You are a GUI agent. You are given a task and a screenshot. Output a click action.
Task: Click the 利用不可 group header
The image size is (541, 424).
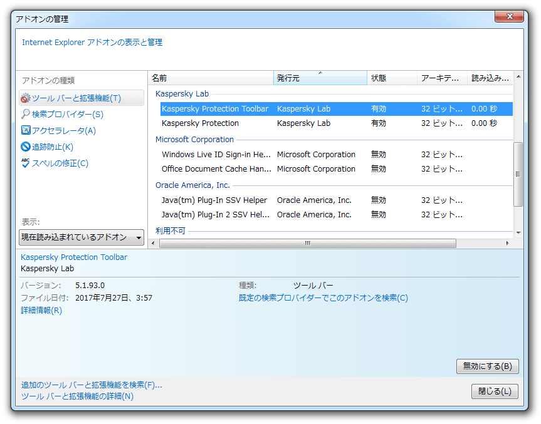(171, 230)
